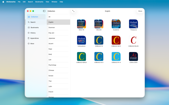Image resolution: width=169 pixels, height=105 pixels.
Task: Open the Help menu
Action: click(61, 2)
